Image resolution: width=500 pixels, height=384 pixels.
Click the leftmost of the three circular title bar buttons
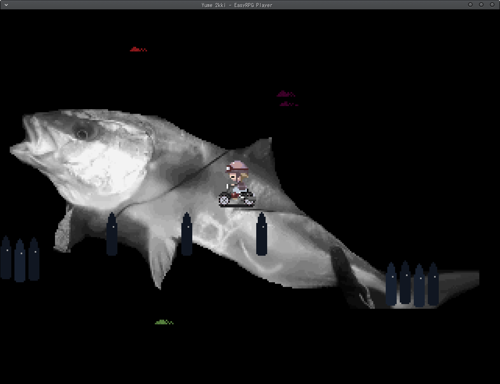pos(470,5)
